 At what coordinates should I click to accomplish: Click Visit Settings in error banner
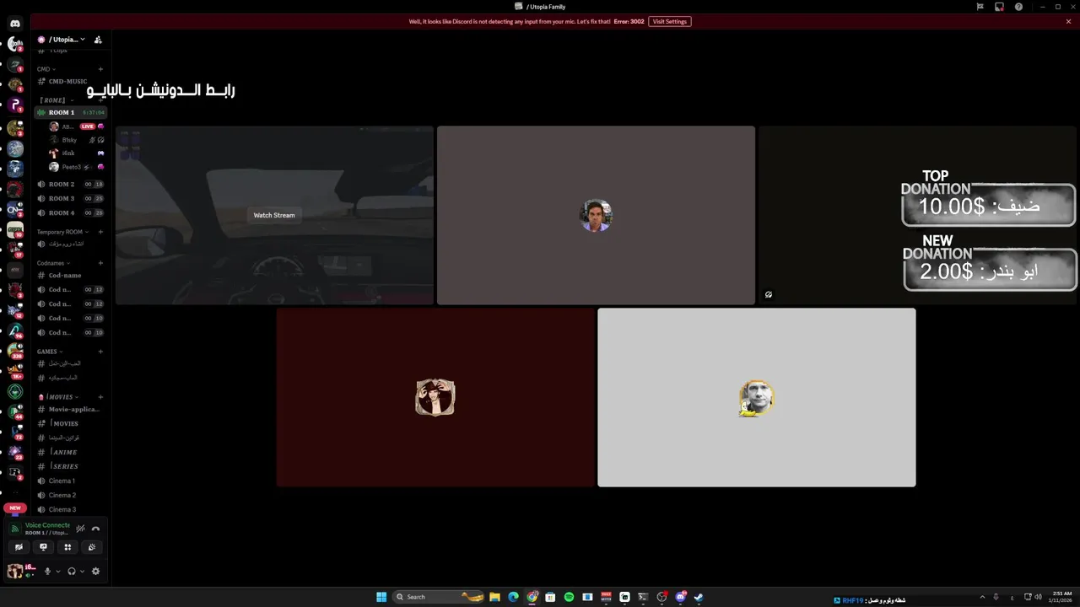(x=670, y=21)
